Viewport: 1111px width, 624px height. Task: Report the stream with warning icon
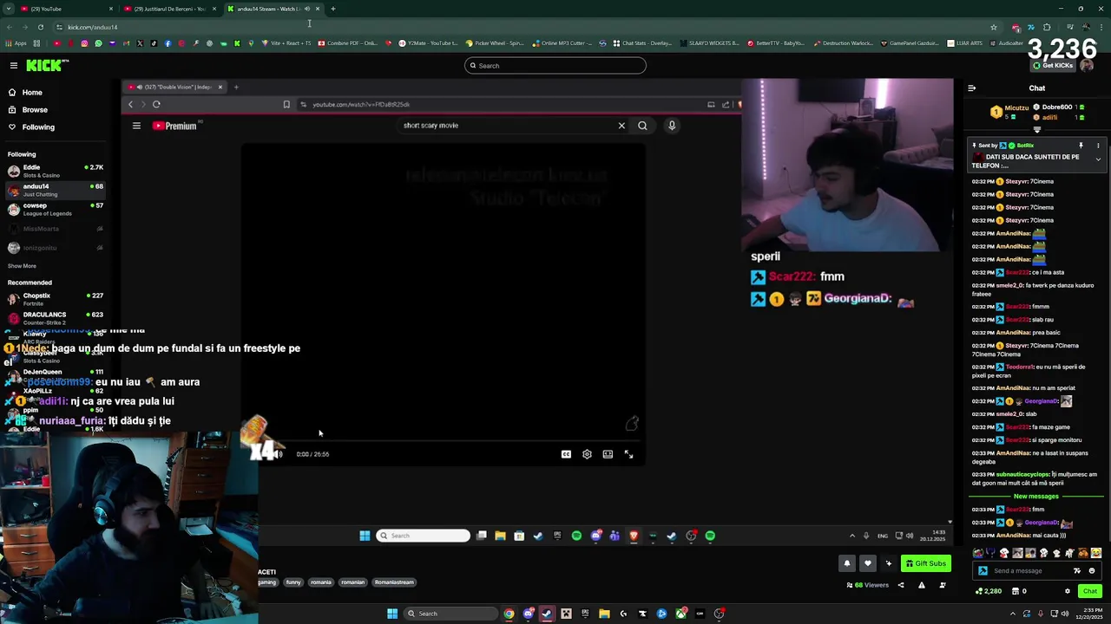pyautogui.click(x=922, y=585)
